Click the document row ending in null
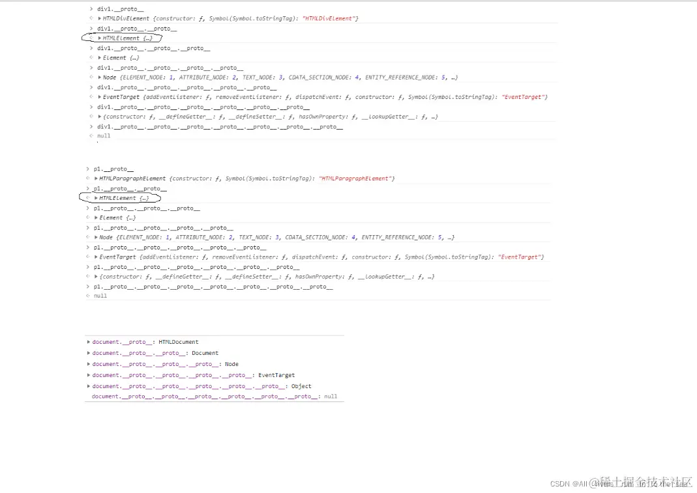Image resolution: width=697 pixels, height=493 pixels. pos(215,397)
